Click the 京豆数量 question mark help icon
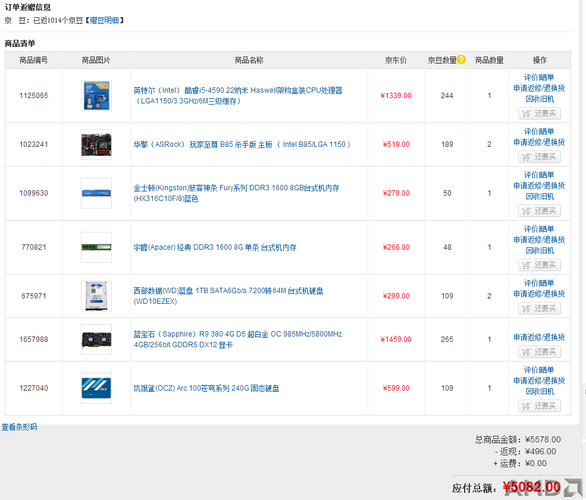This screenshot has height=500, width=586. tap(461, 59)
